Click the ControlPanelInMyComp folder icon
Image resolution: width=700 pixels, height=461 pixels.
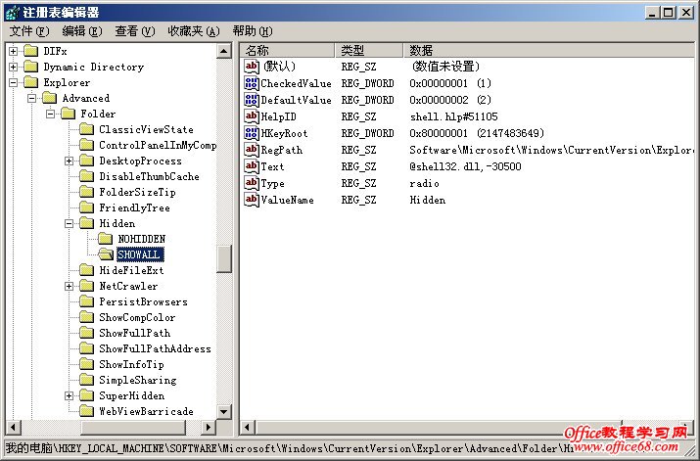click(x=86, y=145)
